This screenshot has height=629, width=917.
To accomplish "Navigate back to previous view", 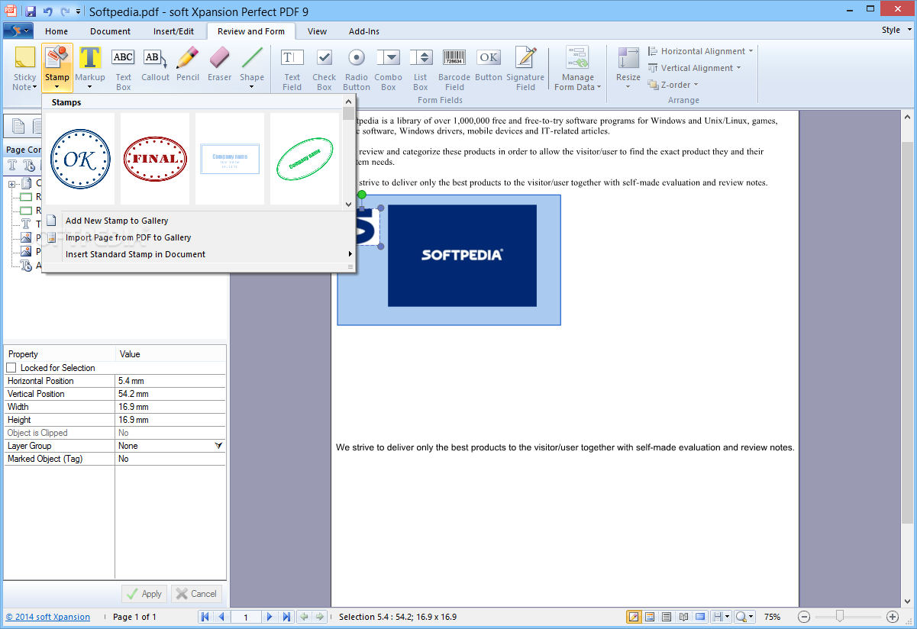I will 304,617.
